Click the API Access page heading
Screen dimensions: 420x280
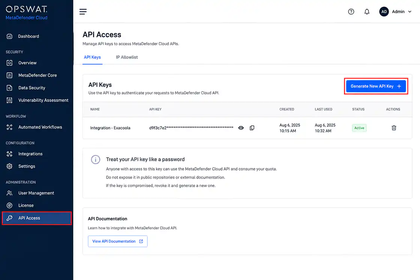[x=102, y=34]
